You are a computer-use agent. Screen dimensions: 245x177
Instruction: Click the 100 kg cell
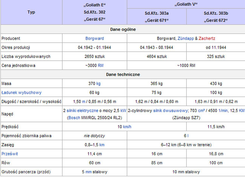[216, 93]
